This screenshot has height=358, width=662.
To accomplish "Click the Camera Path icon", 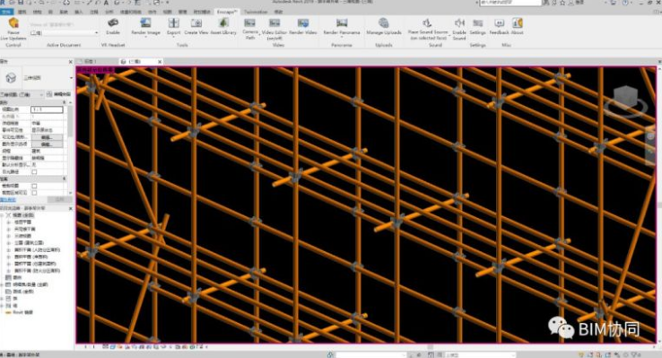I will (x=250, y=22).
